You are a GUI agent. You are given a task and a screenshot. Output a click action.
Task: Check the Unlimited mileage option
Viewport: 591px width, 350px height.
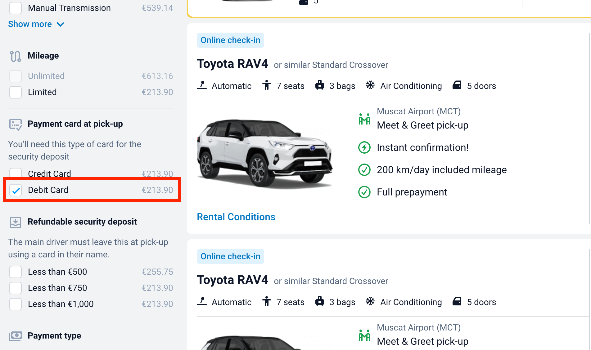pos(16,76)
